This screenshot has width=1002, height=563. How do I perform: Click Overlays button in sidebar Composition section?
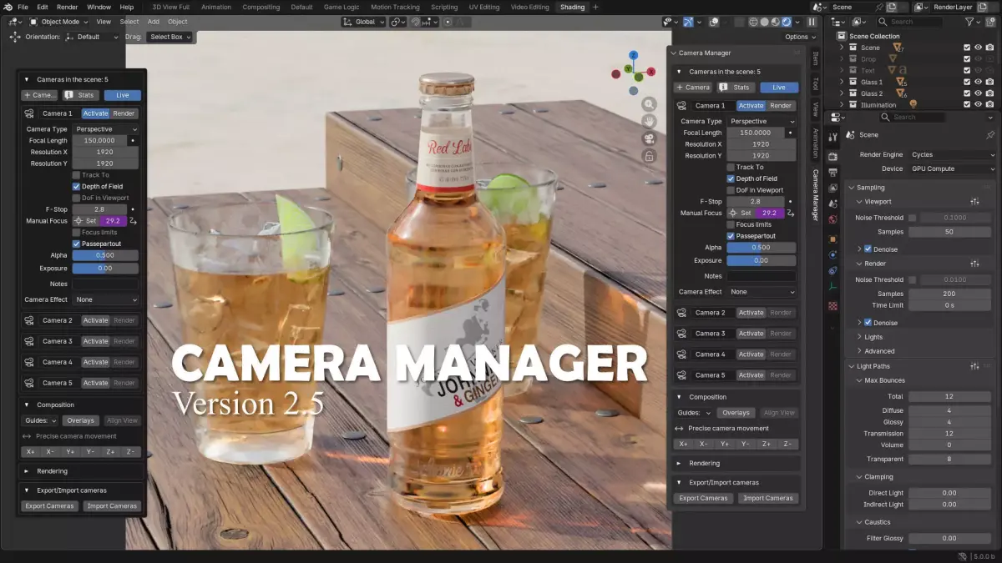click(736, 413)
